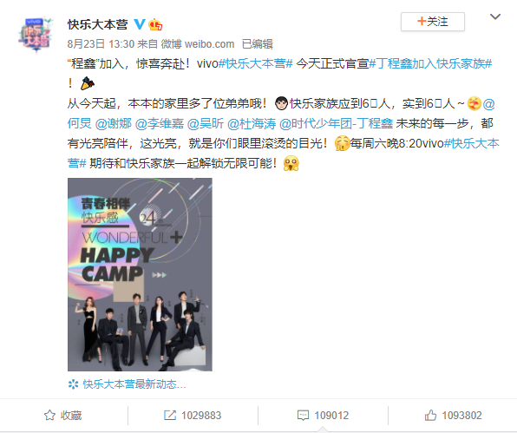Open the #丁程鑫加入快乐家族# hashtag
Screen dimensions: 517x433
tap(430, 63)
